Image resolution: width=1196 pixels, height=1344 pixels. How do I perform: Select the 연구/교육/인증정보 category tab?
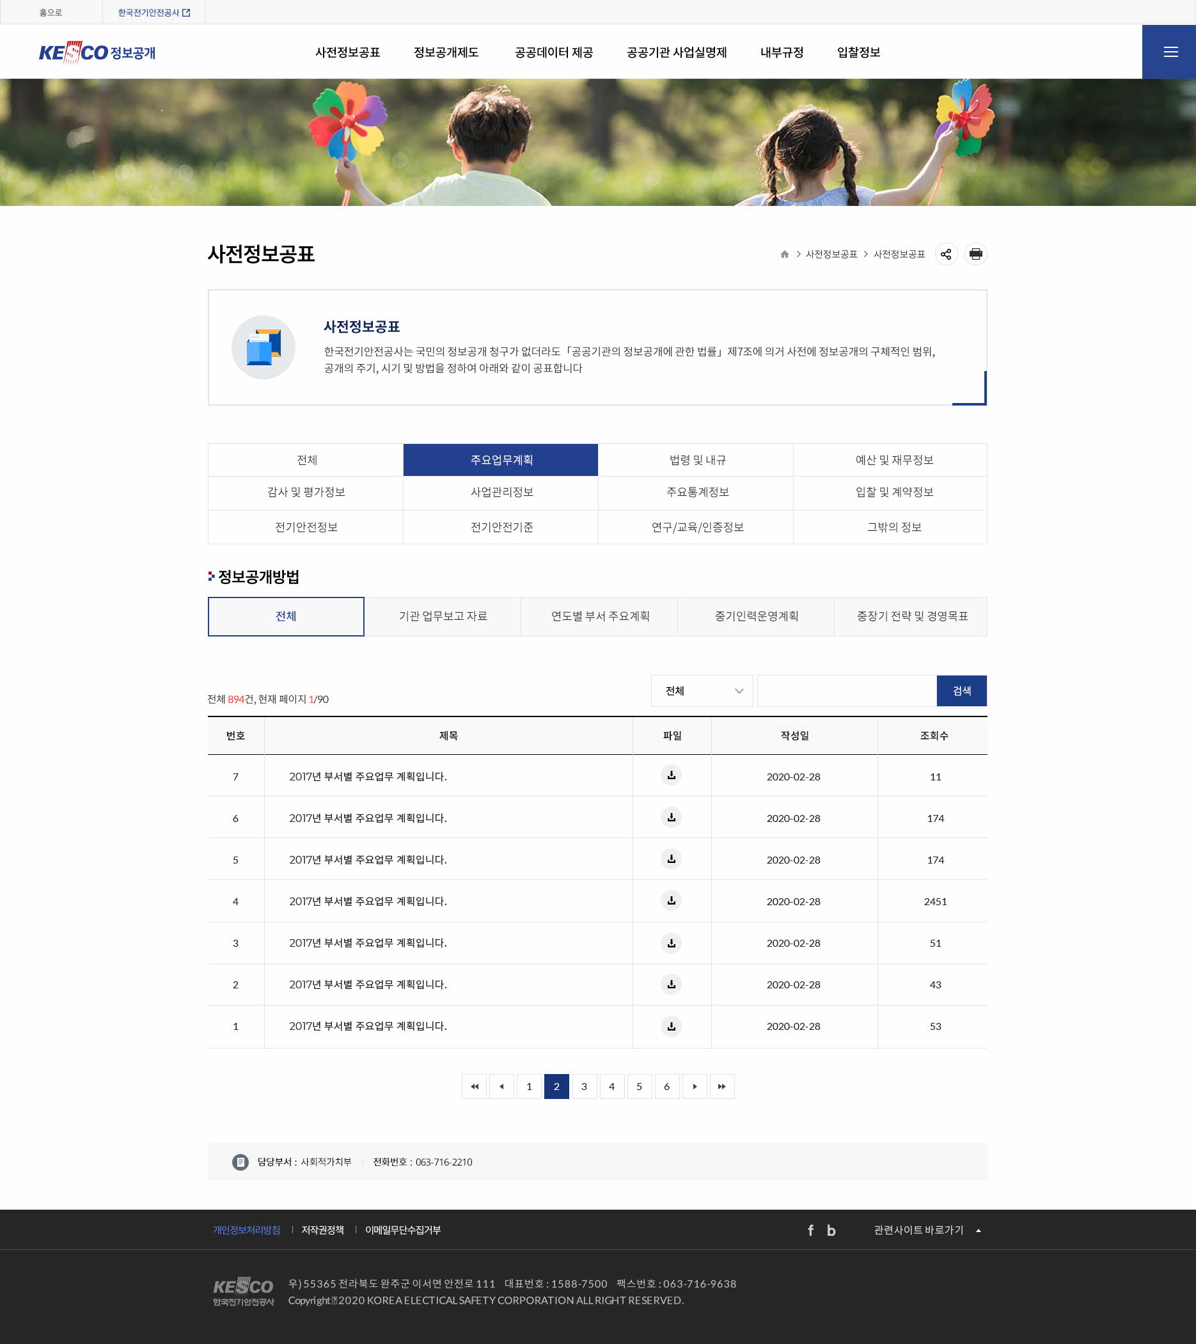click(x=696, y=527)
